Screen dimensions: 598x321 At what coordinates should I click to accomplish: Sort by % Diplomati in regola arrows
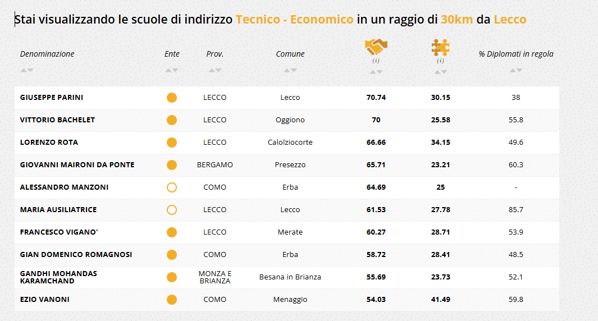516,70
